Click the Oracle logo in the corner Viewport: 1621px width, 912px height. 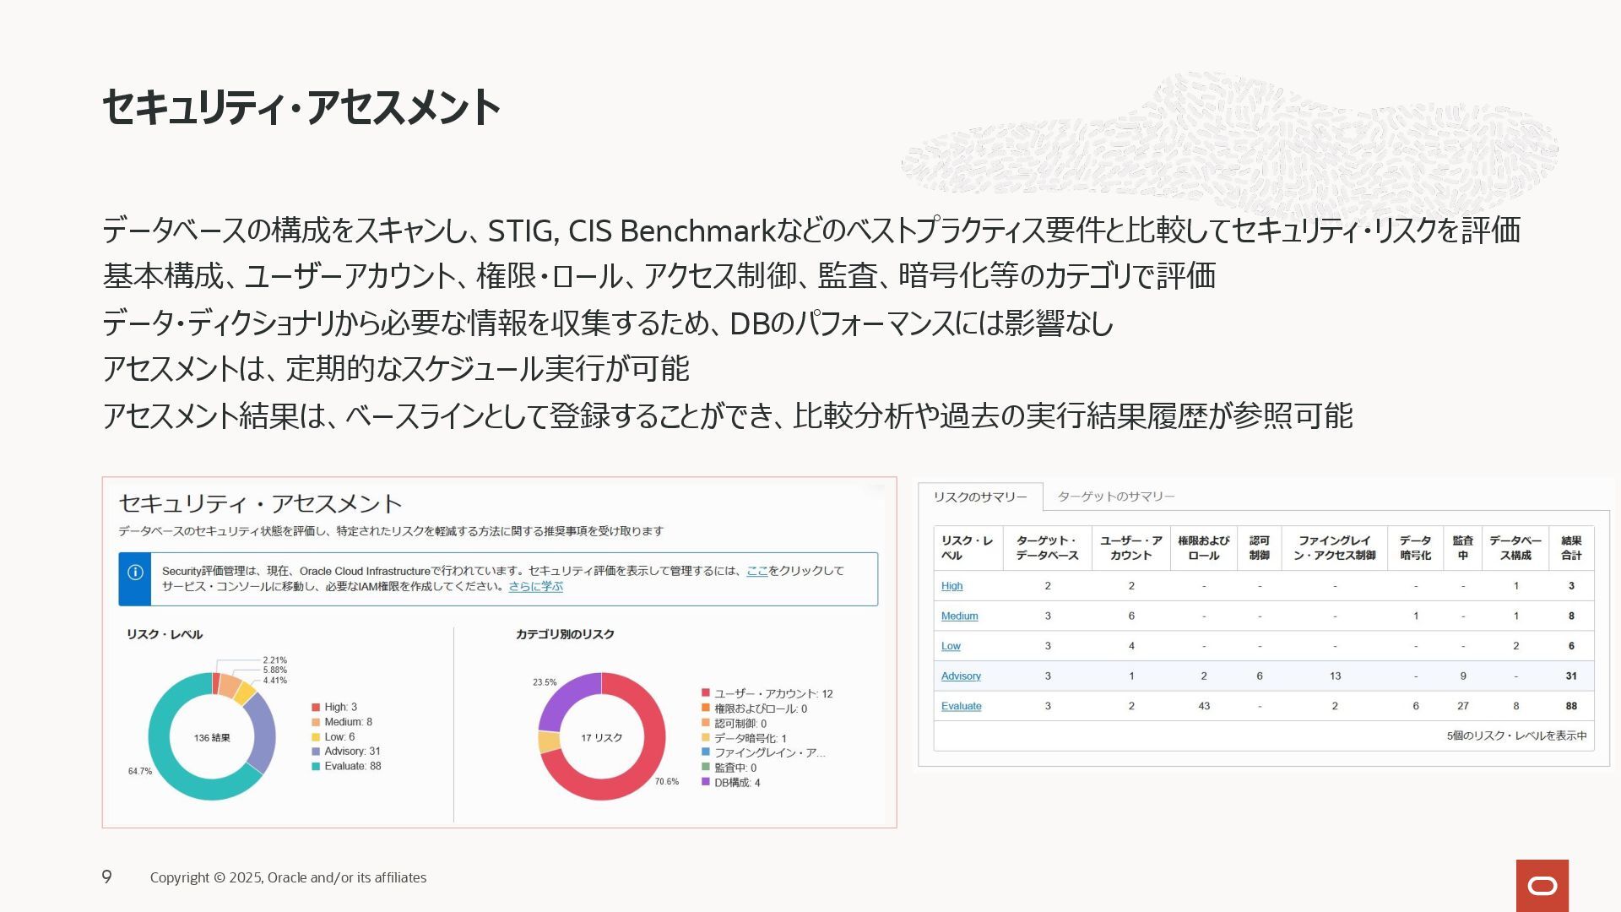[1542, 886]
